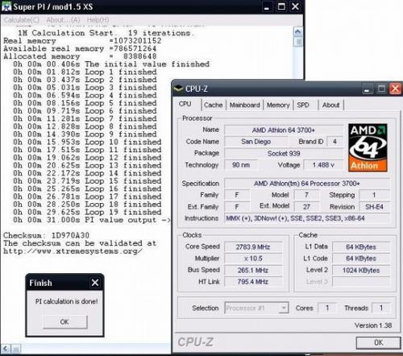403x356 pixels.
Task: Click the Core Speed value '2783.9 MHz'
Action: [253, 246]
